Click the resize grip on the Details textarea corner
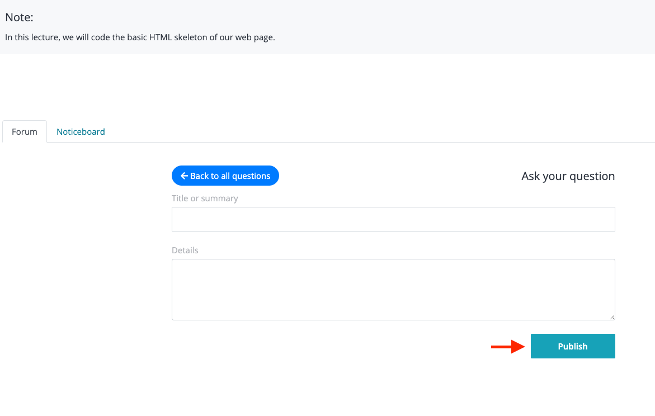655x416 pixels. coord(612,317)
